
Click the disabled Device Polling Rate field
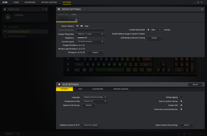click(x=91, y=30)
